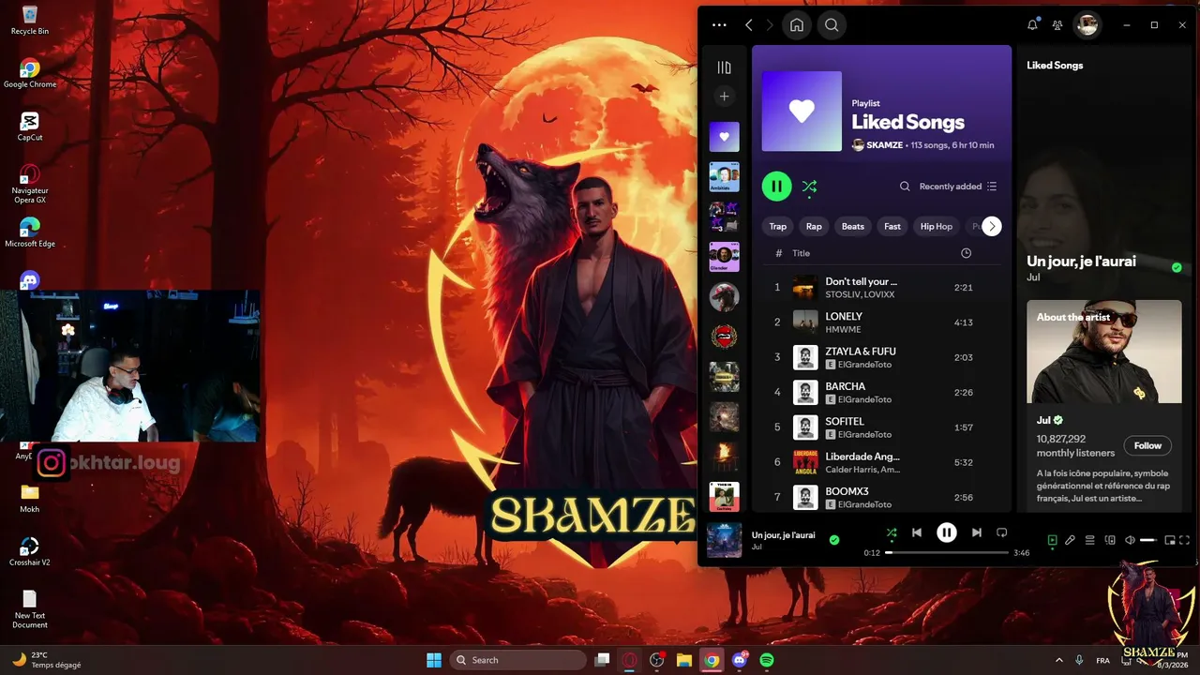Click the Windows taskbar Search box
Viewport: 1200px width, 675px height.
517,660
